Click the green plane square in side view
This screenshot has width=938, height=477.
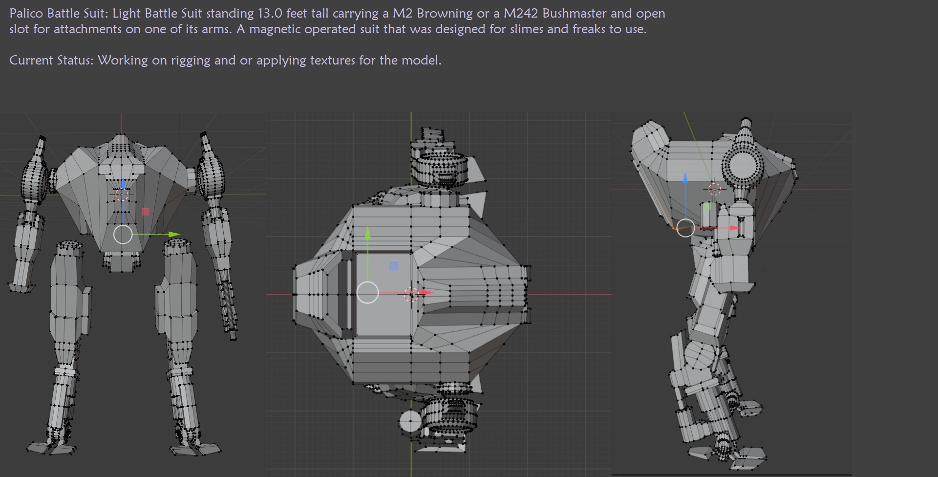point(707,206)
